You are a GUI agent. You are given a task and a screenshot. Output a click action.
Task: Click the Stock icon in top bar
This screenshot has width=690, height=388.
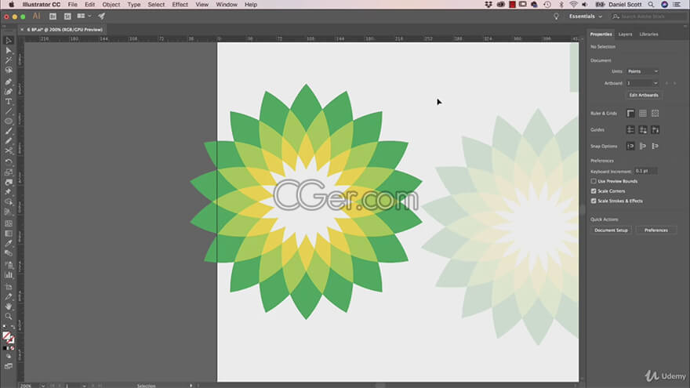tap(67, 16)
